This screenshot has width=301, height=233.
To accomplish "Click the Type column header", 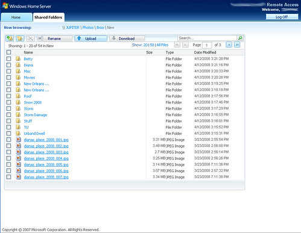I will point(170,52).
